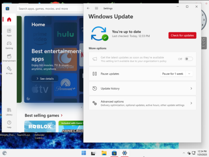Click the More options label
Image resolution: width=209 pixels, height=157 pixels.
pyautogui.click(x=97, y=48)
